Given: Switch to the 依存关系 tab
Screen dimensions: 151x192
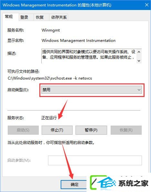Looking at the screenshot, I should [59, 17].
